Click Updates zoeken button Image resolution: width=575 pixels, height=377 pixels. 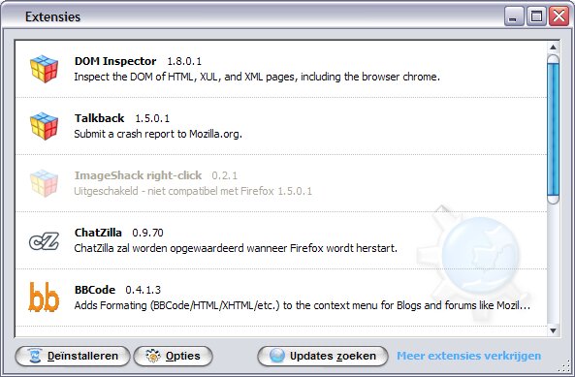[x=323, y=356]
